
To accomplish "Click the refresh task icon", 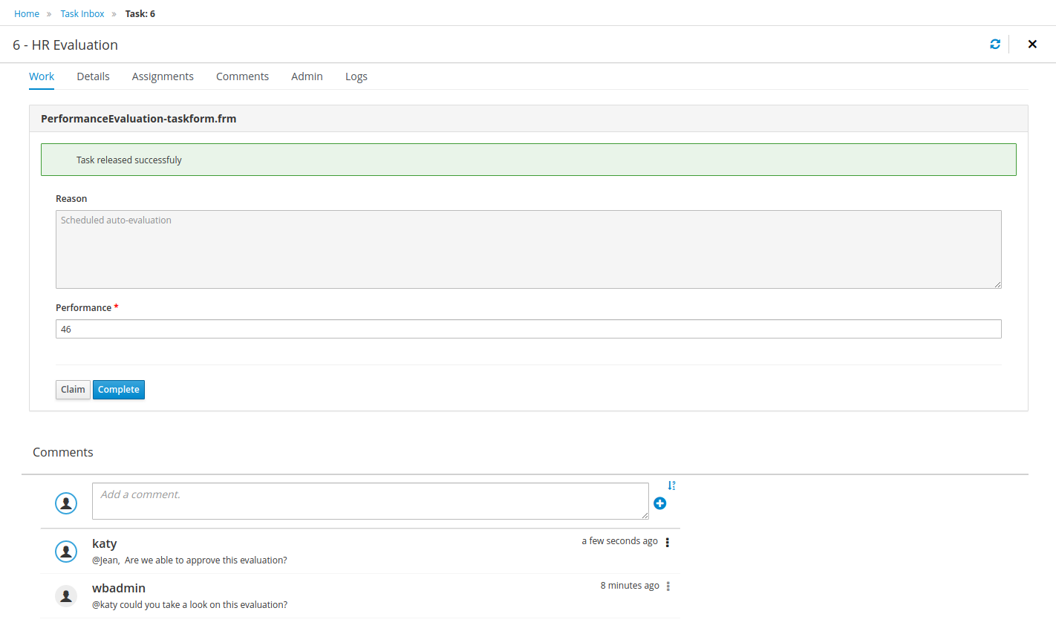I will point(995,45).
